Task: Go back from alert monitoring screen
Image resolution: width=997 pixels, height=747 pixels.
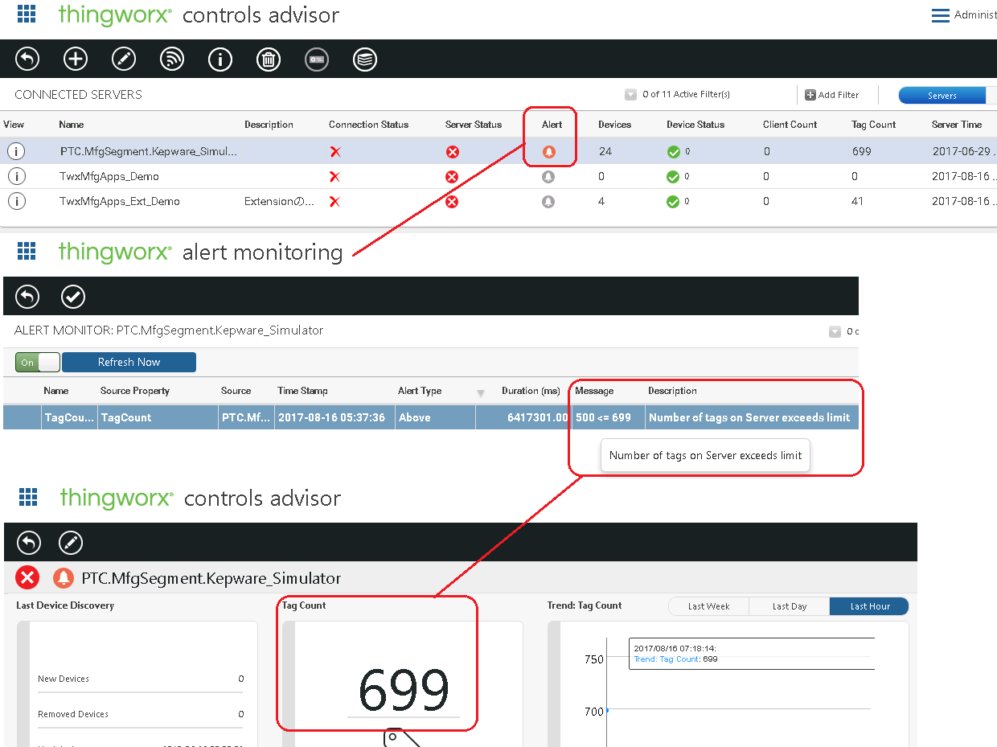Action: tap(27, 297)
